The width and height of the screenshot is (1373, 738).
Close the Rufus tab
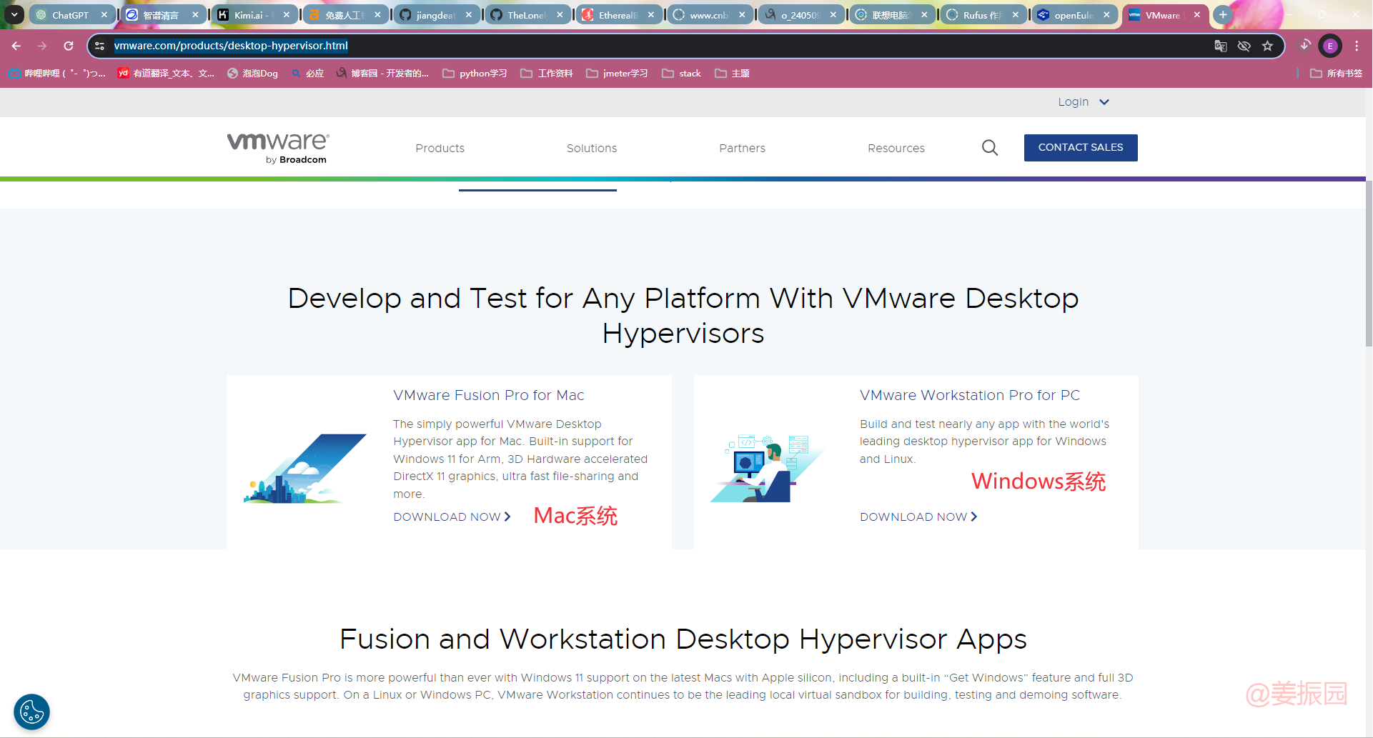tap(1016, 15)
